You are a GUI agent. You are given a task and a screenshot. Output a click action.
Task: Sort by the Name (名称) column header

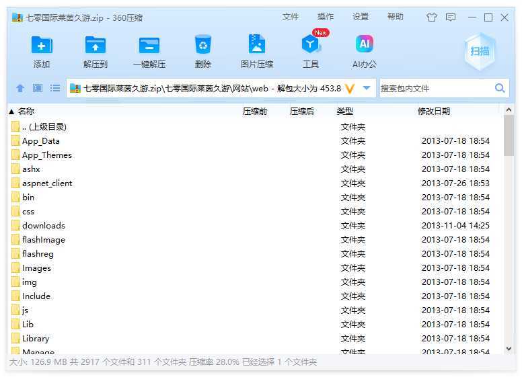click(x=26, y=112)
